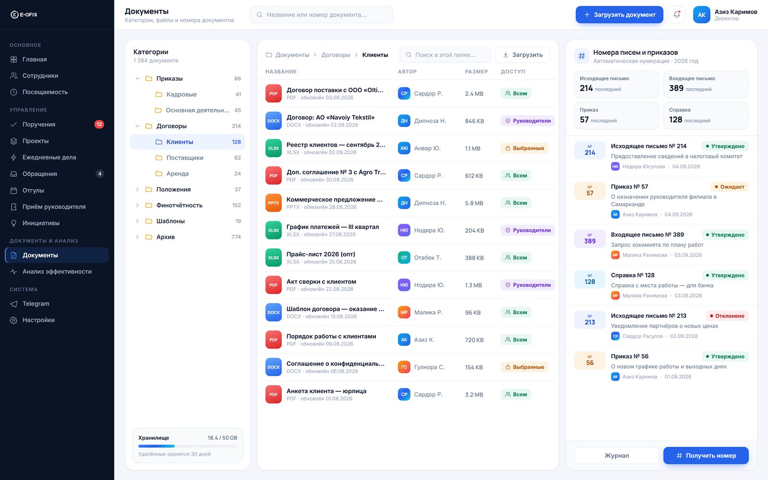Click number badge 389 of Входящее письмо
Screen dimensions: 768x480
click(x=590, y=239)
